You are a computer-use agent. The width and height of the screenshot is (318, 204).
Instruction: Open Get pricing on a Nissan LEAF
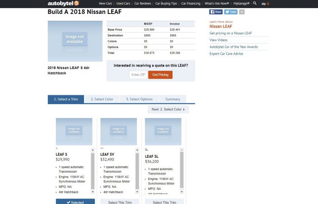tap(231, 33)
